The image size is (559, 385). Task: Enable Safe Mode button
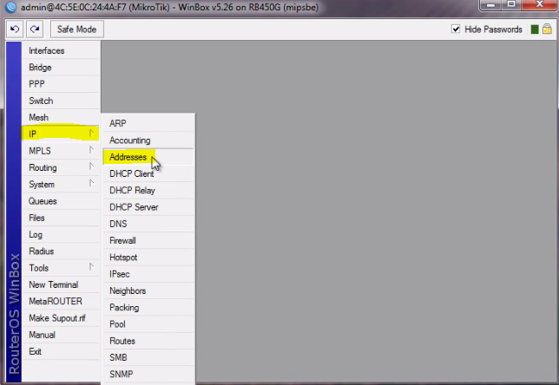tap(77, 29)
